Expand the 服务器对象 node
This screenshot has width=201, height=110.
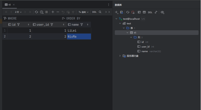click(120, 56)
